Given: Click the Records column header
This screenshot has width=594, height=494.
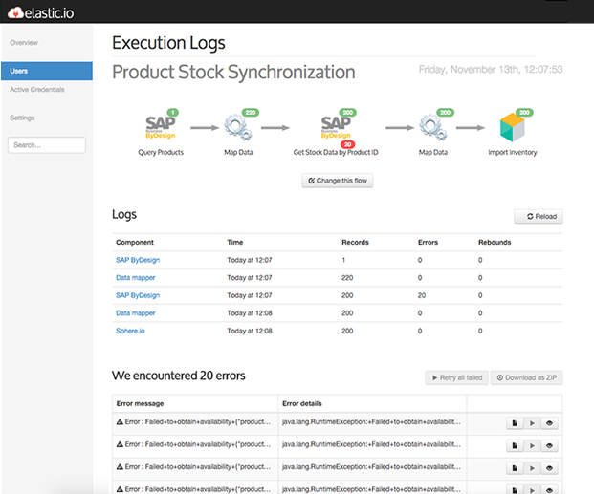Looking at the screenshot, I should 355,243.
